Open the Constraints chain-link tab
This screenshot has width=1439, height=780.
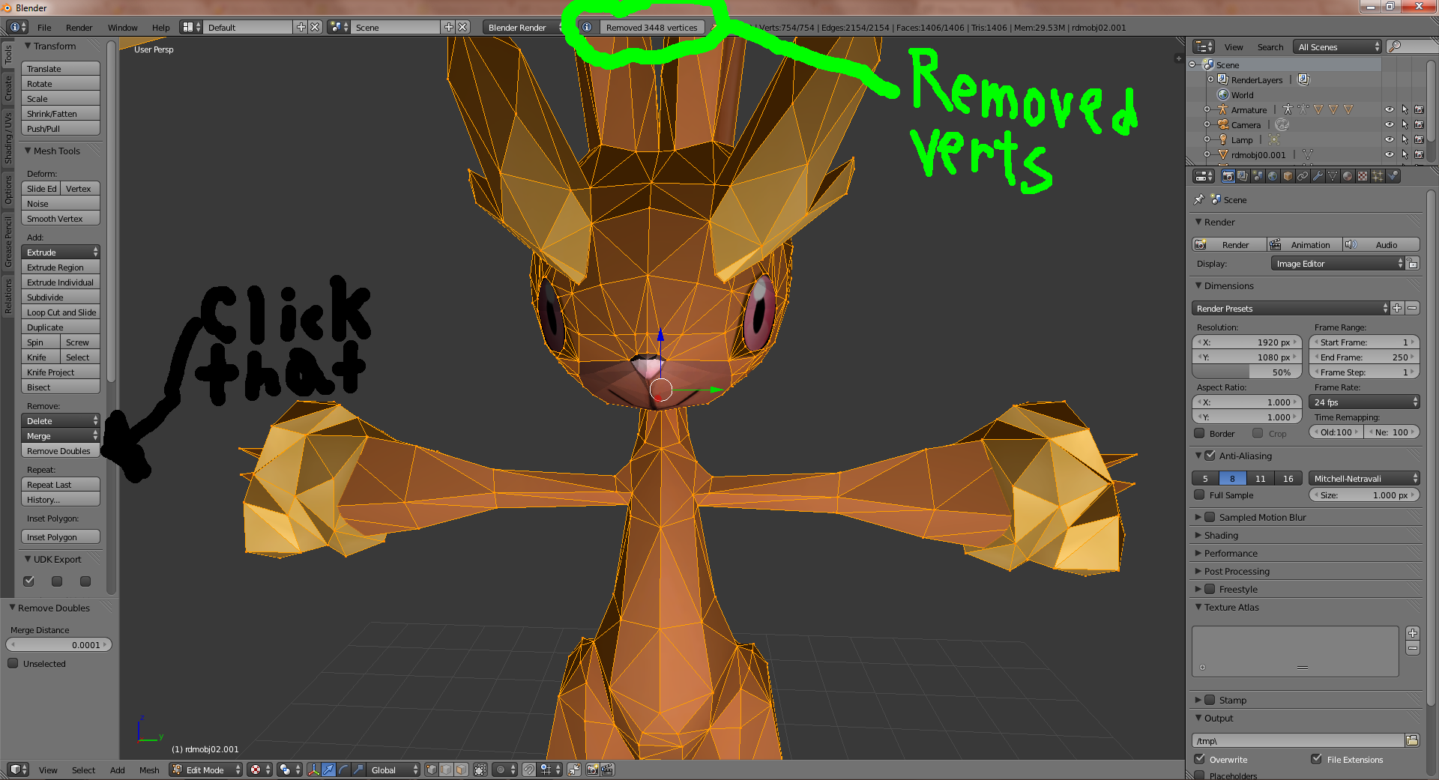[x=1303, y=176]
